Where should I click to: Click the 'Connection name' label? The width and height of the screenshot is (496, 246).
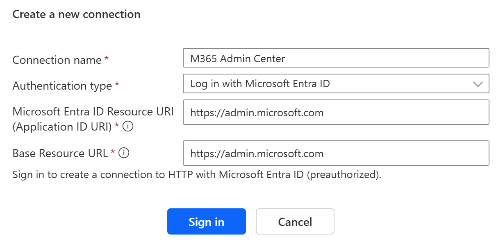[x=57, y=60]
